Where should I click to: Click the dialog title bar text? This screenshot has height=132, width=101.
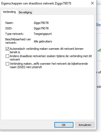[x=36, y=3]
